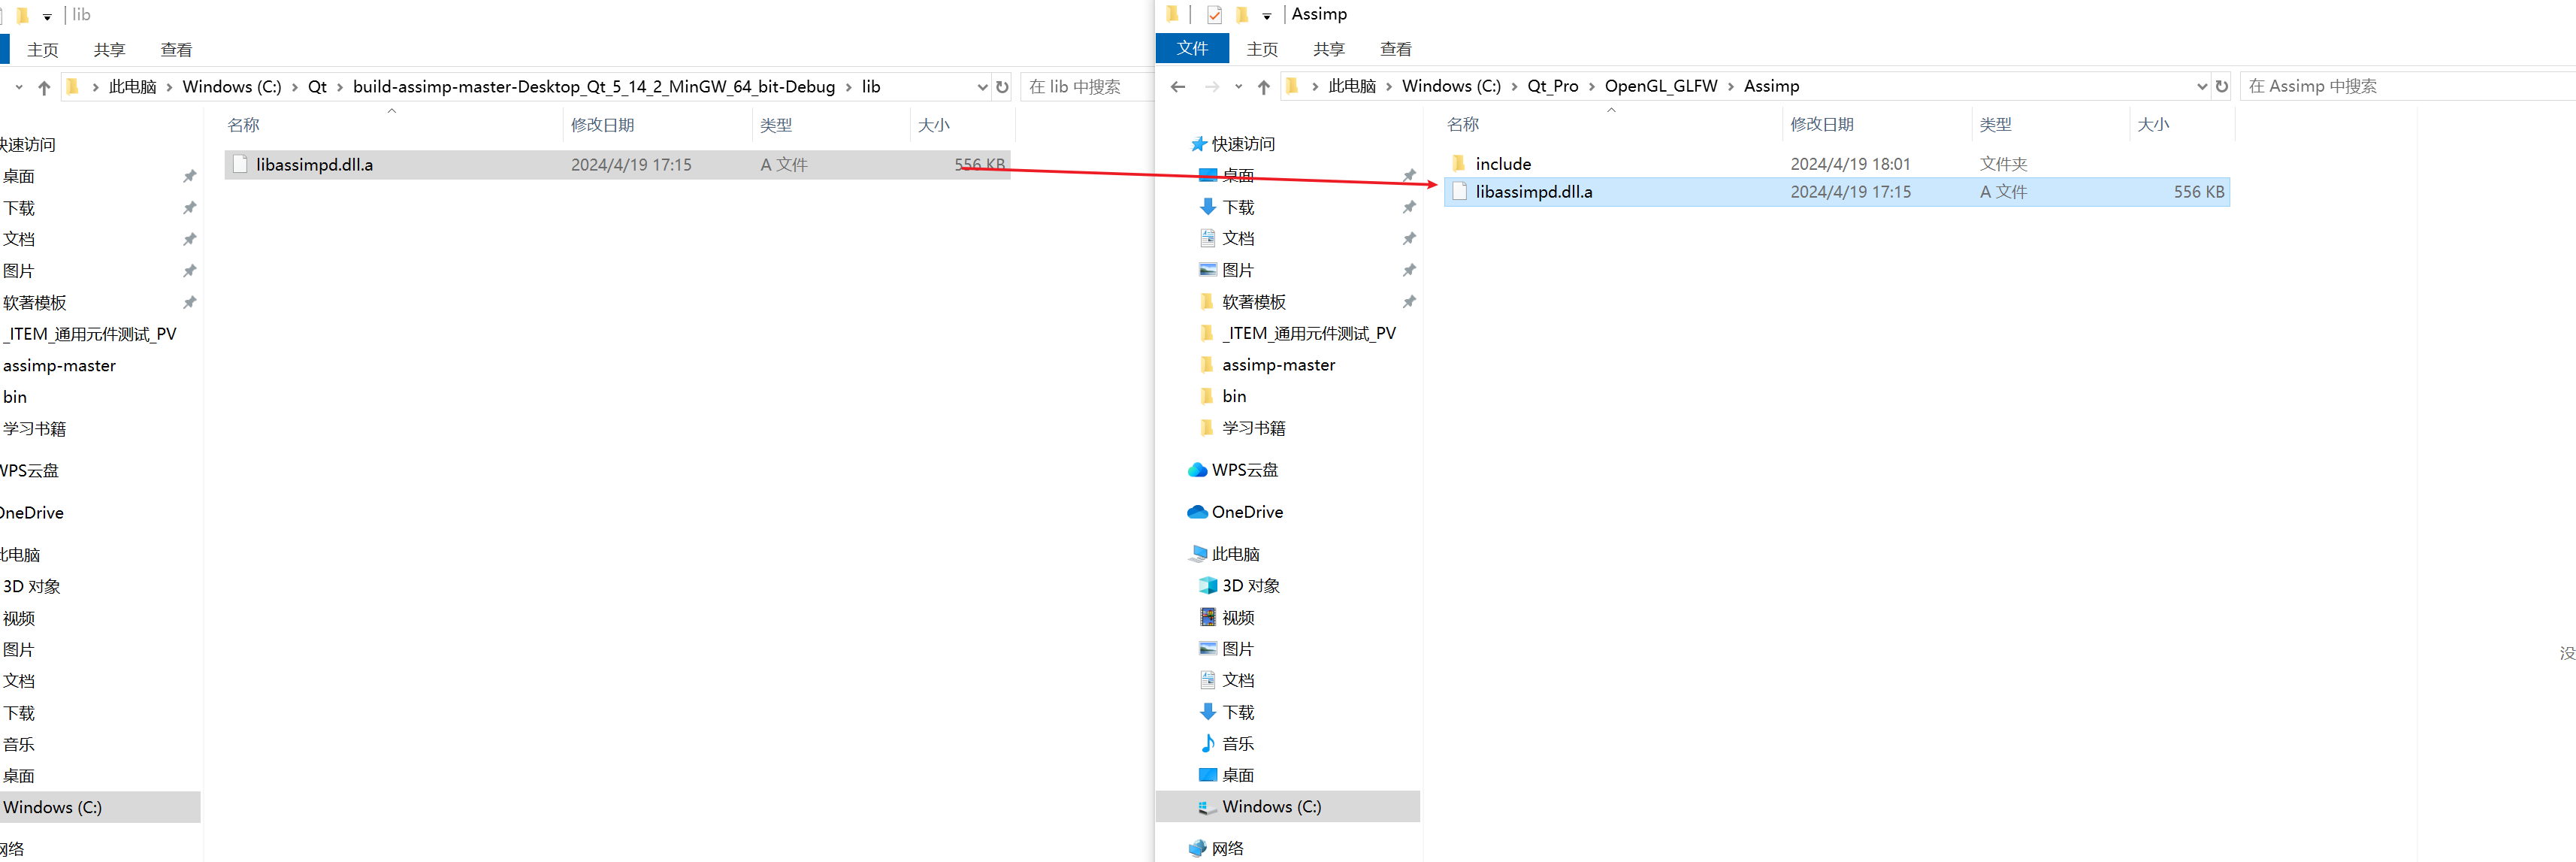
Task: Open bin folder in Assimp window sidebar
Action: pos(1234,397)
